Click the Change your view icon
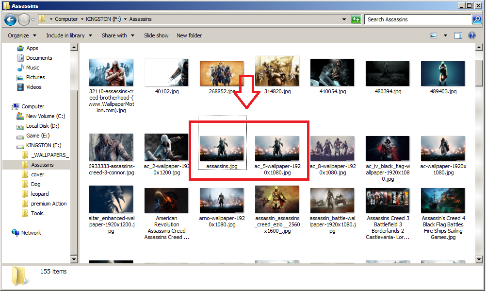The image size is (486, 291). point(434,35)
